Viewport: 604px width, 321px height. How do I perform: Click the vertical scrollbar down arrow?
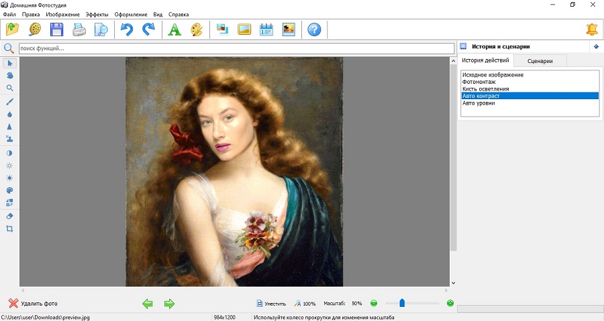pyautogui.click(x=453, y=283)
